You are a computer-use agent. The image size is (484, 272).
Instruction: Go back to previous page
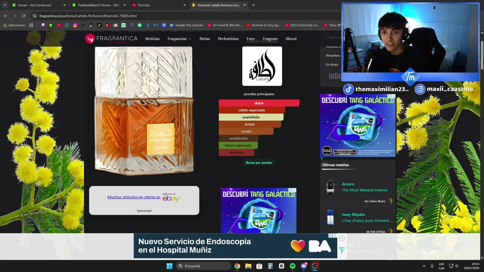[x=5, y=16]
